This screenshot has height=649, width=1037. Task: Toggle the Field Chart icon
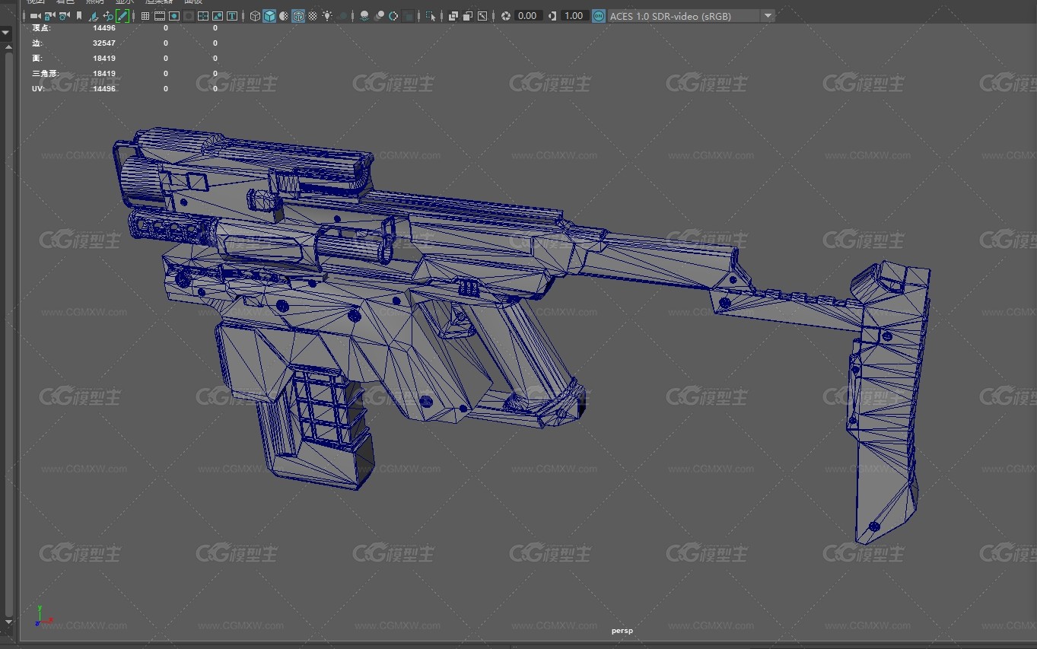[x=203, y=16]
